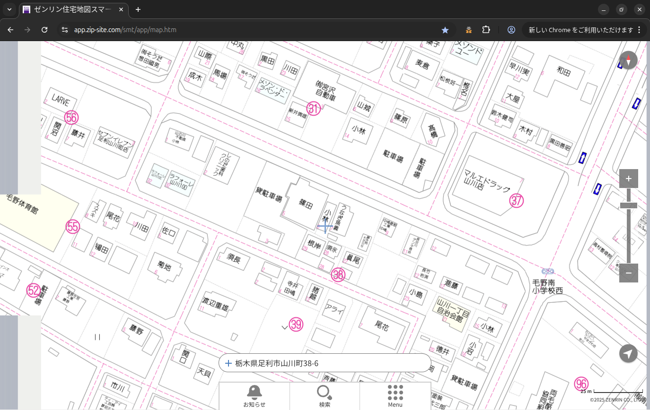
Task: Center map on current location arrow
Action: (x=628, y=353)
